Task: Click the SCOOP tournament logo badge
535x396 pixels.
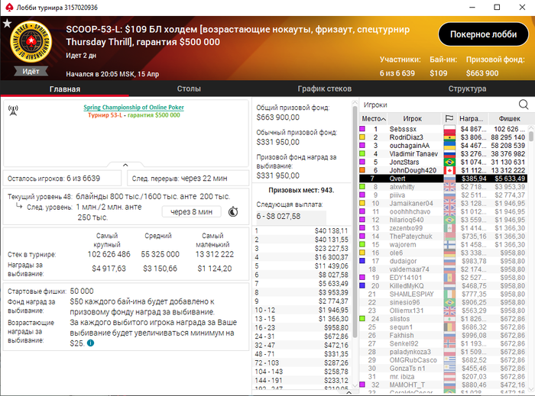Action: coord(31,41)
